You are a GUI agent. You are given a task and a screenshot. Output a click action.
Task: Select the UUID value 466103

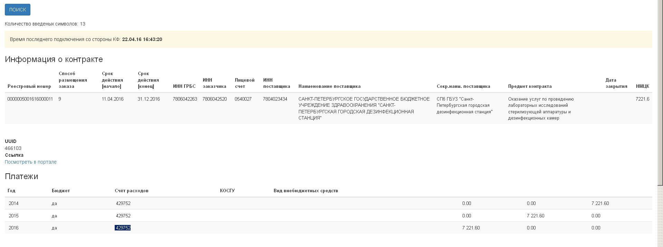13,148
